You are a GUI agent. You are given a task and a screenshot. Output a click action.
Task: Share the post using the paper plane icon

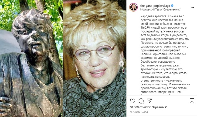150,101
